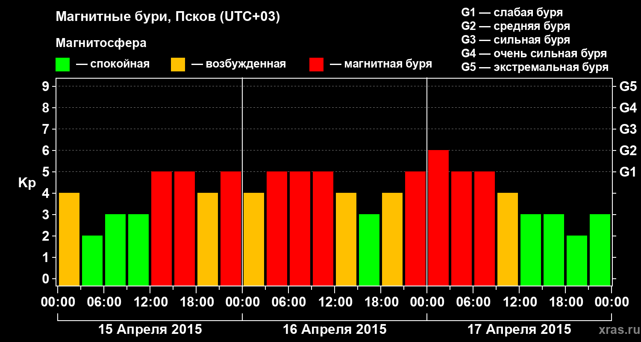
Task: Click the first orange bar of 15 April
Action: coord(69,239)
